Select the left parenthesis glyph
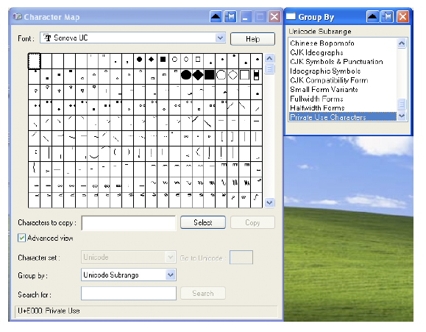The width and height of the screenshot is (426, 332). (116, 152)
